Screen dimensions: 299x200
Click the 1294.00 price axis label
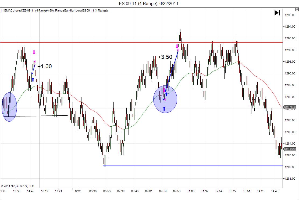290,27
